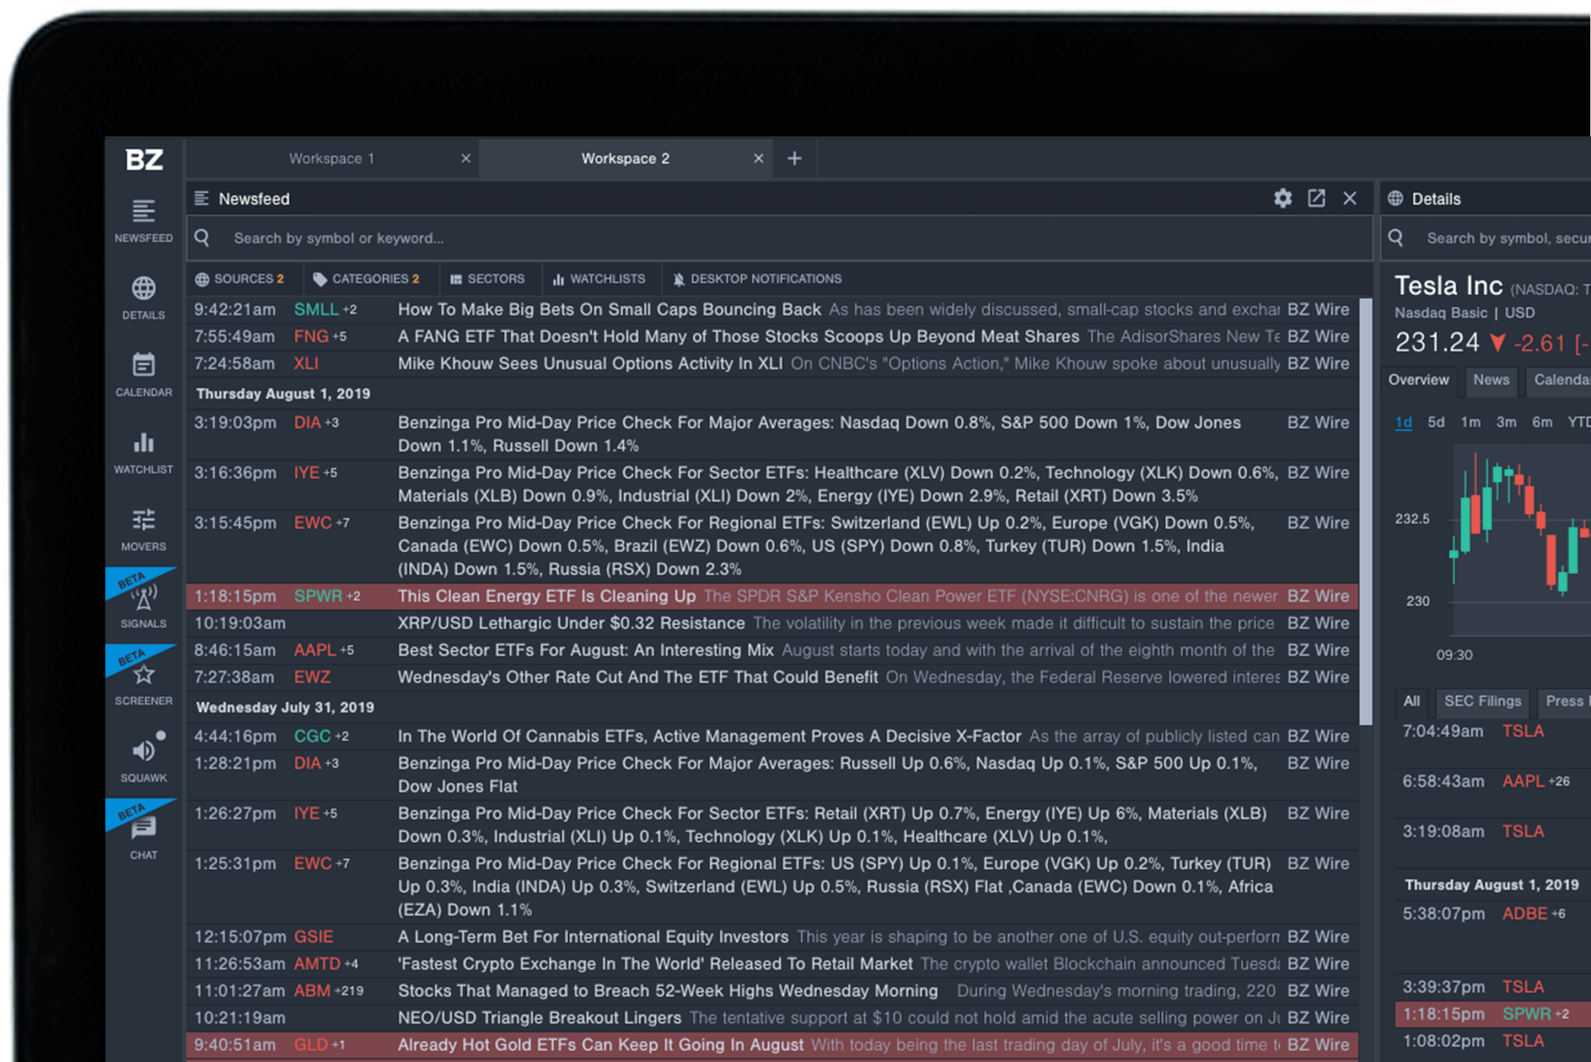Open 'A Long-Term Bet For International Equity' story
The image size is (1591, 1062).
(593, 936)
